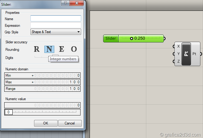Click the Min numeric domain value row
Image resolution: width=203 pixels, height=138 pixels.
point(42,75)
